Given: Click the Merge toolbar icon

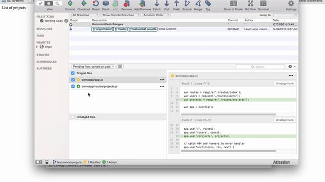Looking at the screenshot, I should (x=198, y=4).
